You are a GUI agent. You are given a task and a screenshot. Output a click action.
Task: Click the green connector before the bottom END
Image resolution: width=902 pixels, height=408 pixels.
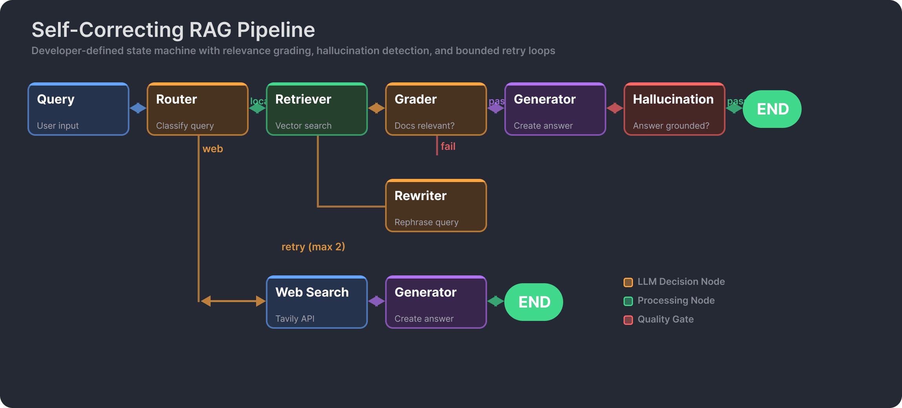pos(496,301)
